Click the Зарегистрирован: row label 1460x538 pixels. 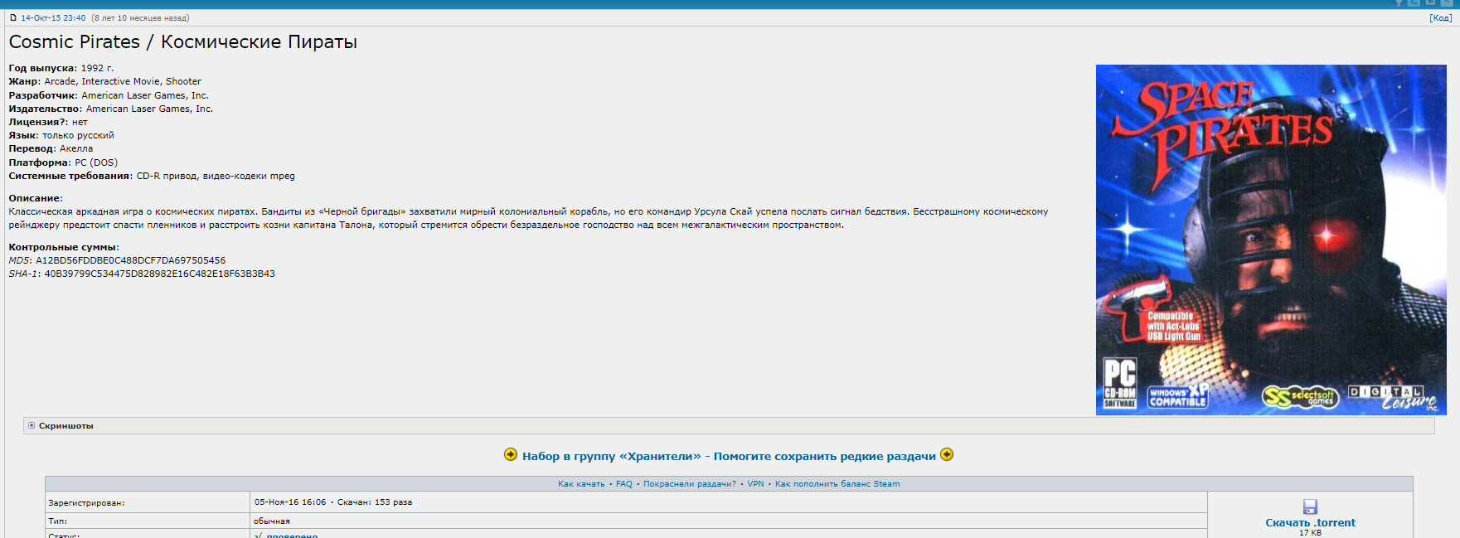pos(86,503)
